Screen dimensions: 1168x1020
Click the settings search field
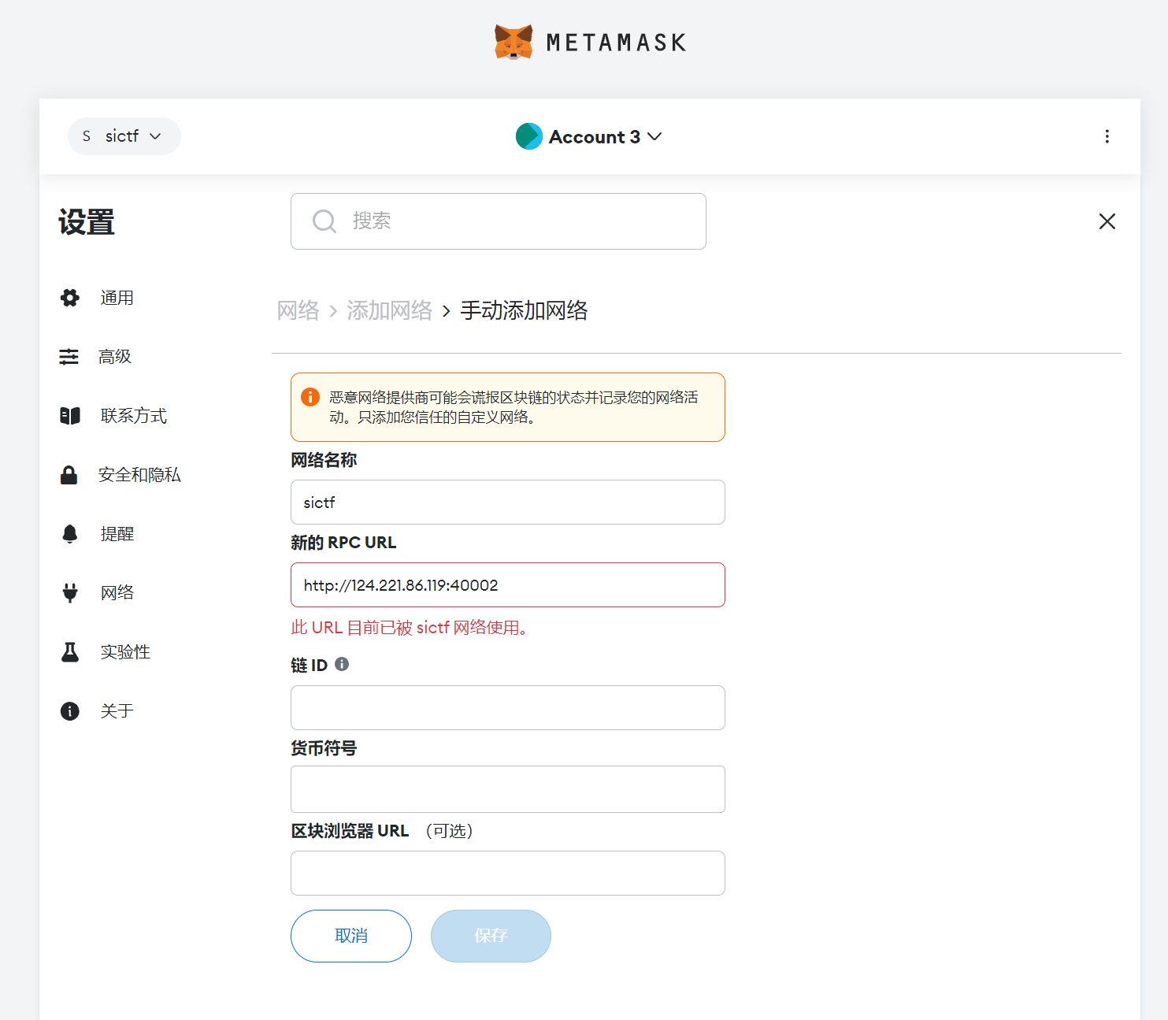pos(499,221)
